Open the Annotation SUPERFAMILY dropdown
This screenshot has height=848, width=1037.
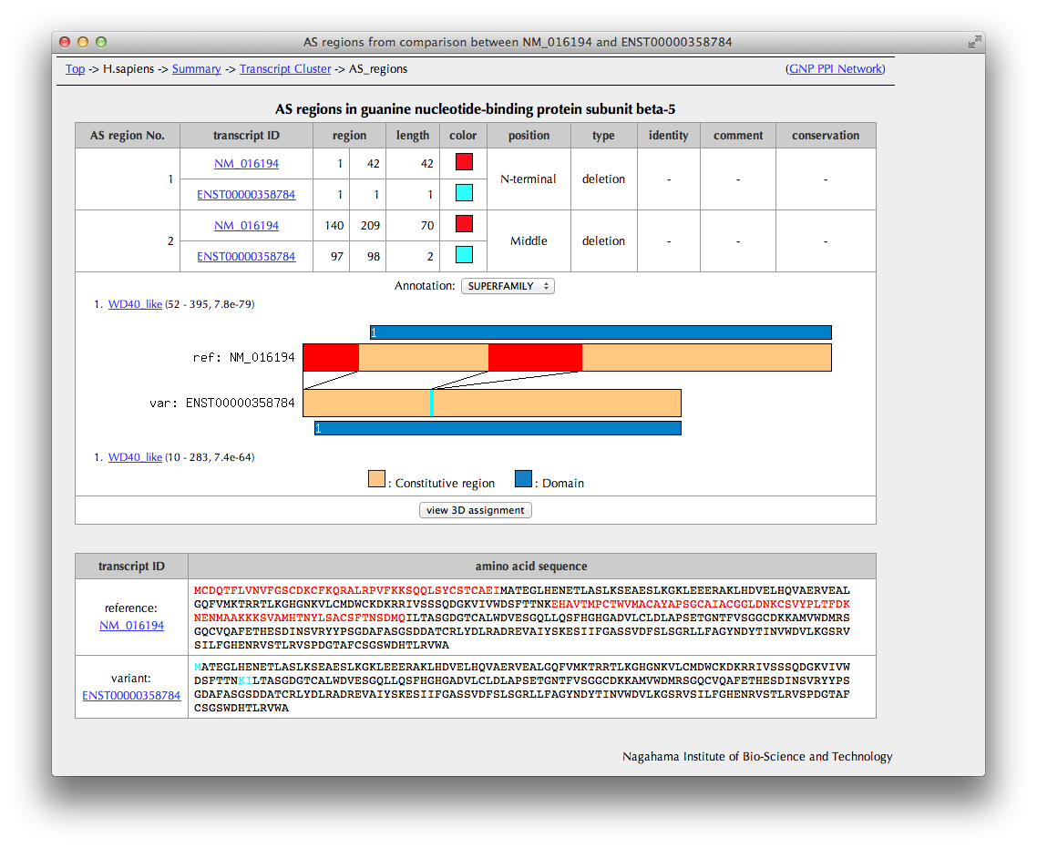(508, 286)
